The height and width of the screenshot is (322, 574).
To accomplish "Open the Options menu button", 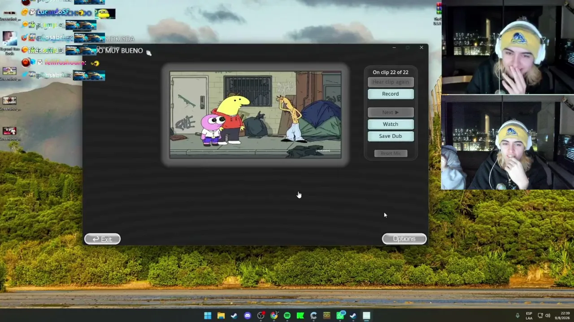I will click(404, 239).
